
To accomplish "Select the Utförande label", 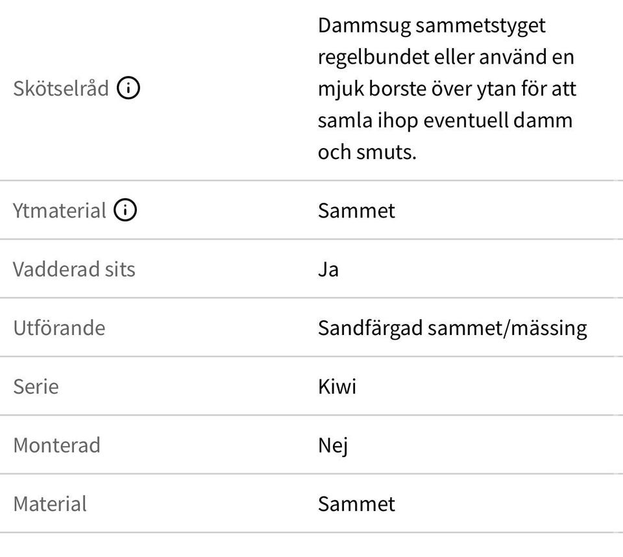I will click(59, 328).
